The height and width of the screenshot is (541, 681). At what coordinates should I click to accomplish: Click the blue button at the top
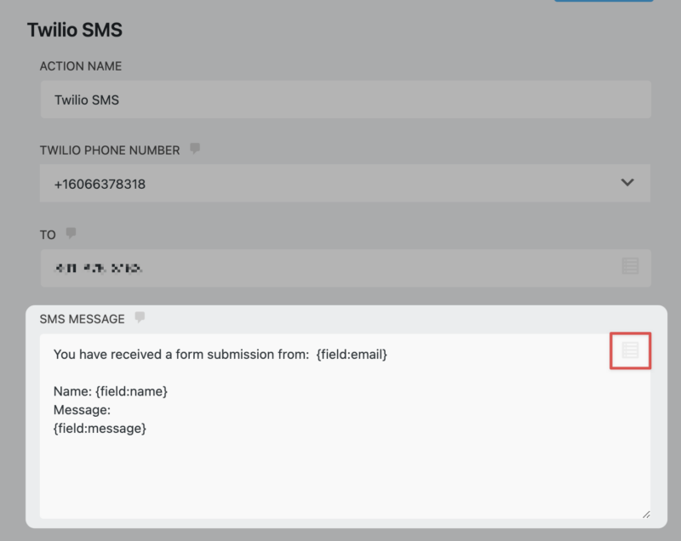click(604, 3)
